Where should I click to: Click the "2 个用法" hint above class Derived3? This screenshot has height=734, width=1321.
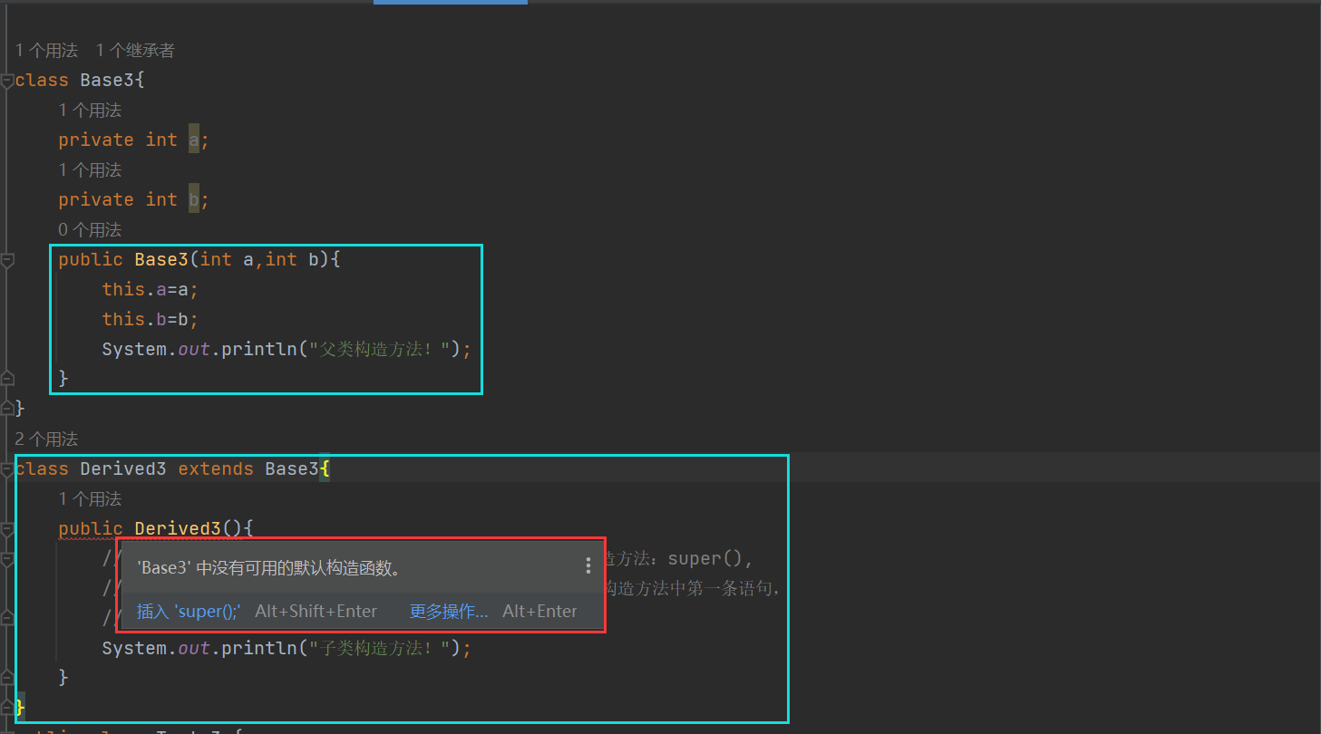[46, 439]
